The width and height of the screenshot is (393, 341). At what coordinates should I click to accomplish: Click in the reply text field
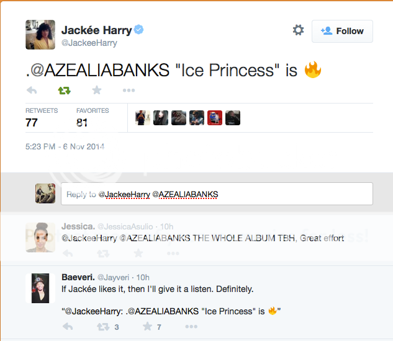(x=216, y=194)
